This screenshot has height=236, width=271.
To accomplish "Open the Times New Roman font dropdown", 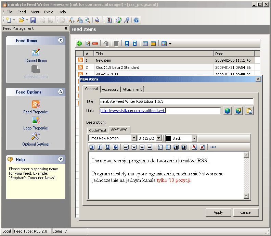I will 134,138.
